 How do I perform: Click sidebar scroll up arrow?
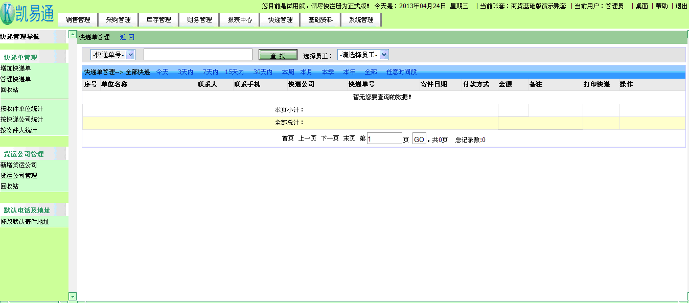point(73,35)
